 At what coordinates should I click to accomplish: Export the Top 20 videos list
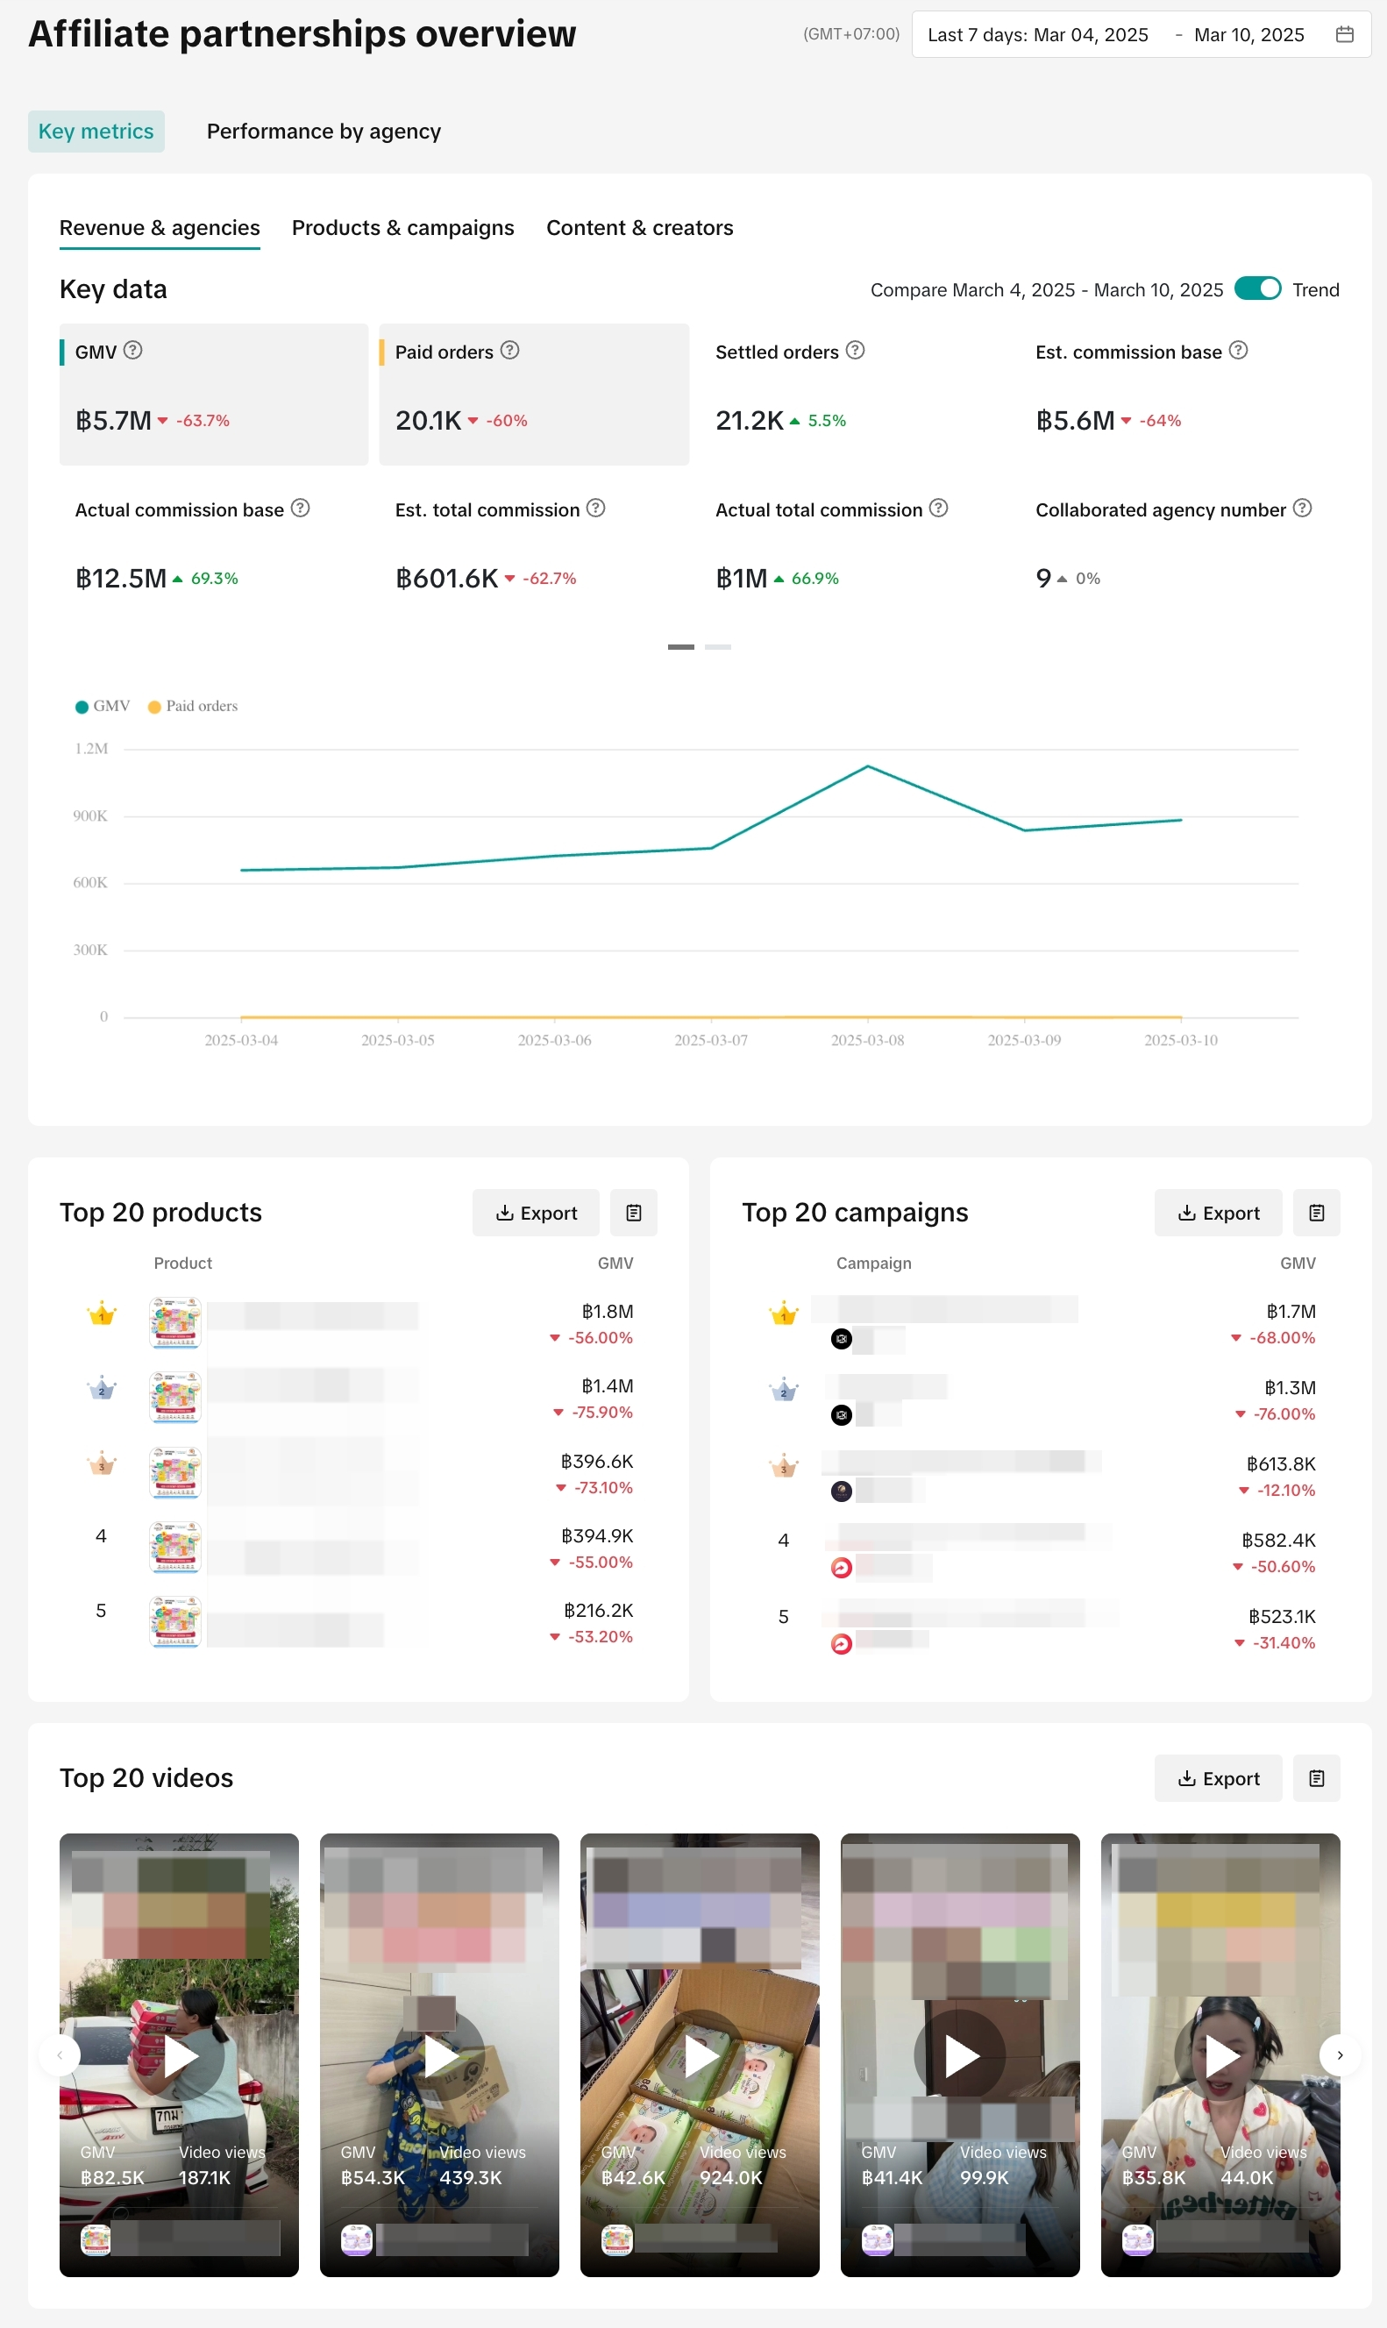pyautogui.click(x=1217, y=1777)
